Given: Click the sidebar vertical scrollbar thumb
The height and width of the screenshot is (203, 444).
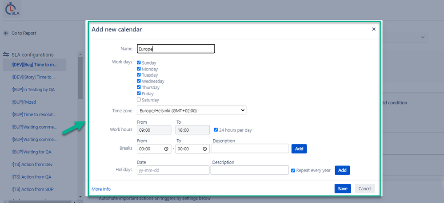Looking at the screenshot, I should (80, 78).
